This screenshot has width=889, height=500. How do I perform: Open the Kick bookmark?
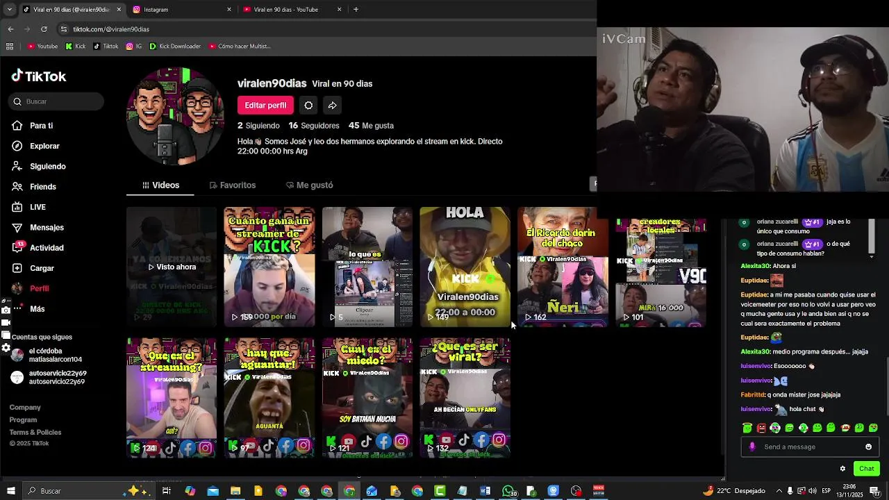[x=76, y=47]
